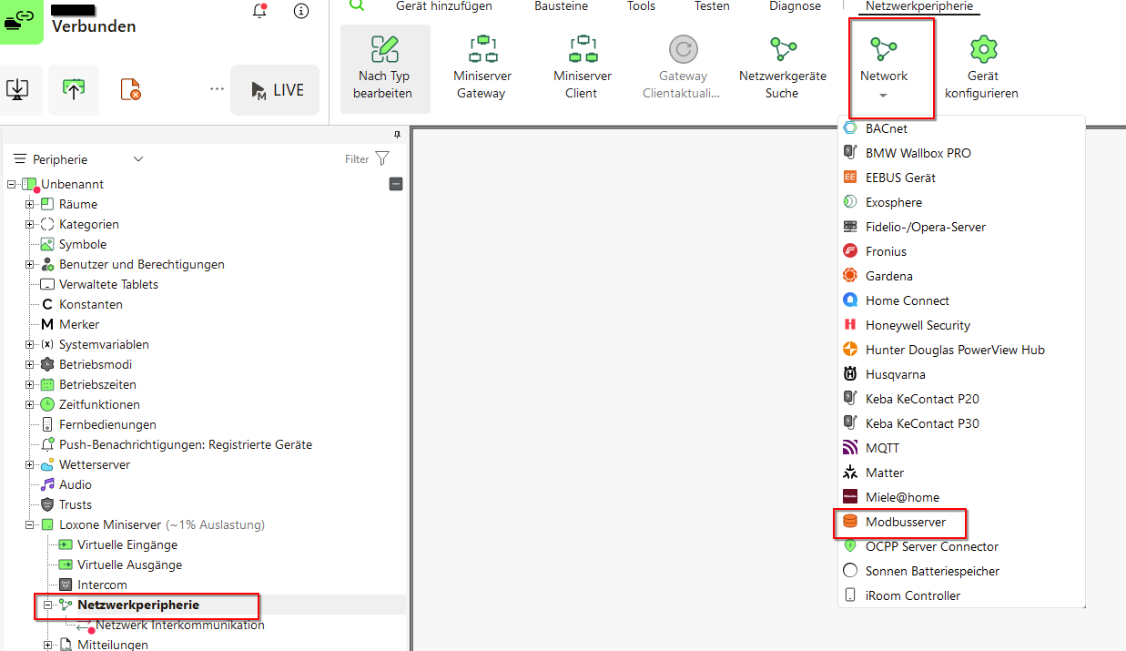
Task: Expand the Kategorien tree node
Action: click(30, 224)
